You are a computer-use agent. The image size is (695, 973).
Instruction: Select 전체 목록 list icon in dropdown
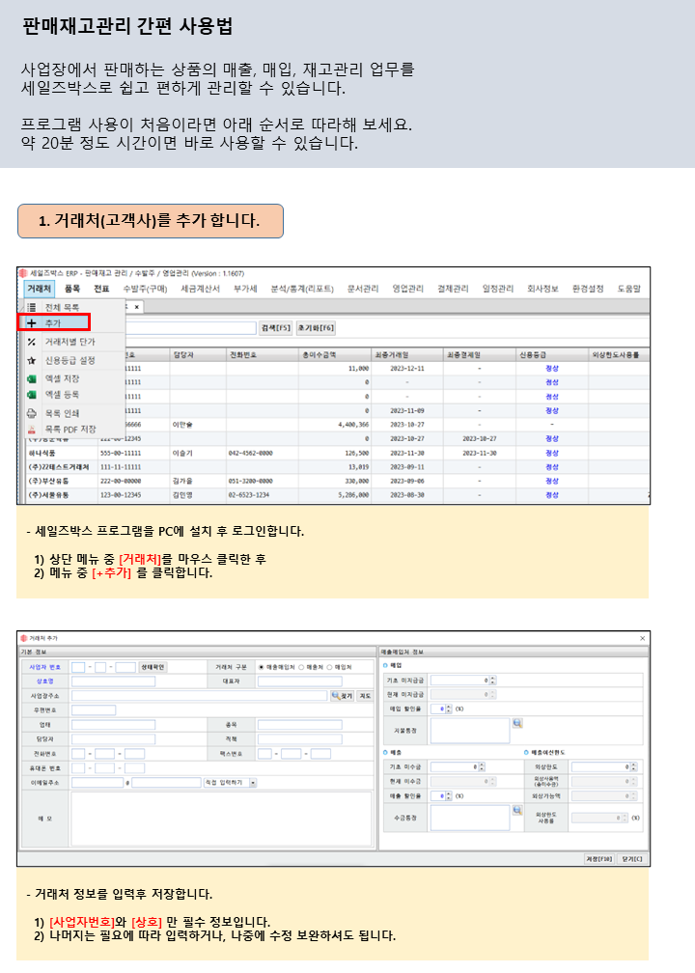(32, 307)
